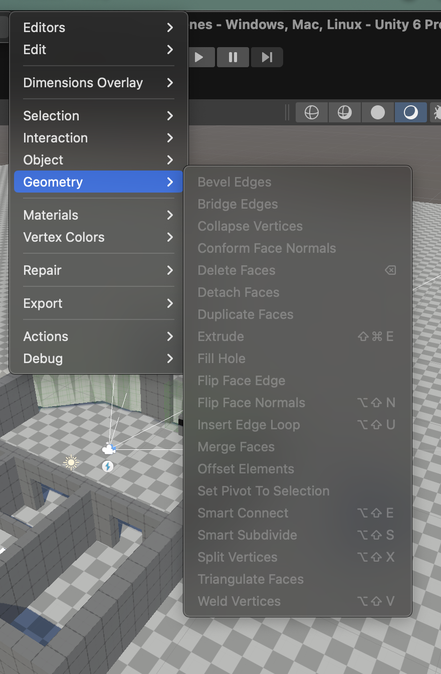Click the Repair menu entry

tap(42, 270)
